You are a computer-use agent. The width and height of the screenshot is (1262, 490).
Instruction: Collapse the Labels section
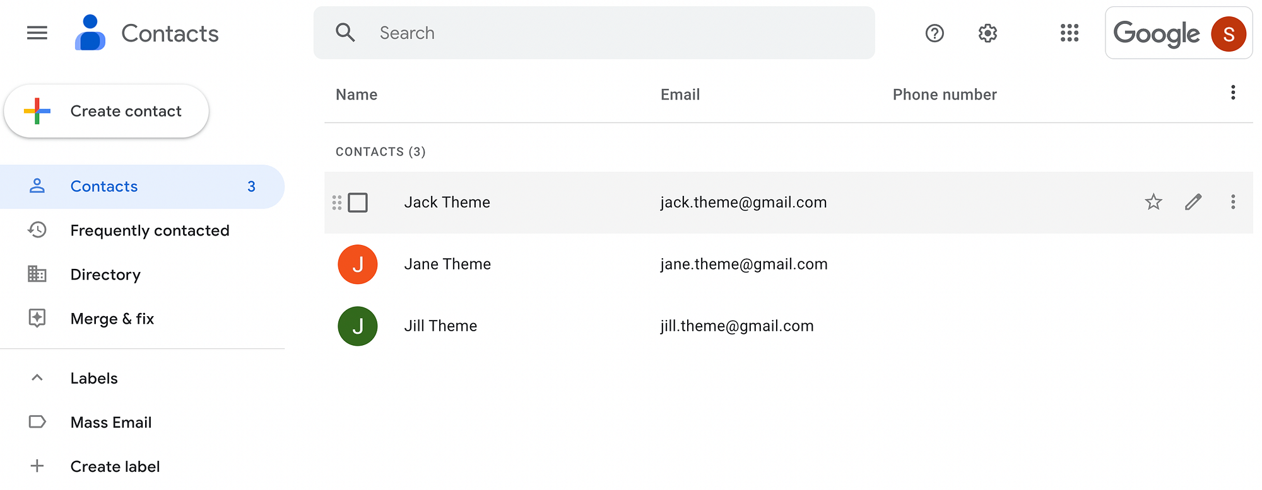(37, 378)
